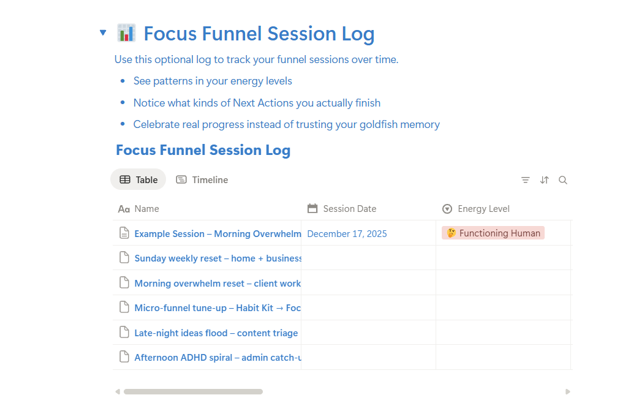Open search within the database
The width and height of the screenshot is (620, 403).
(x=563, y=179)
